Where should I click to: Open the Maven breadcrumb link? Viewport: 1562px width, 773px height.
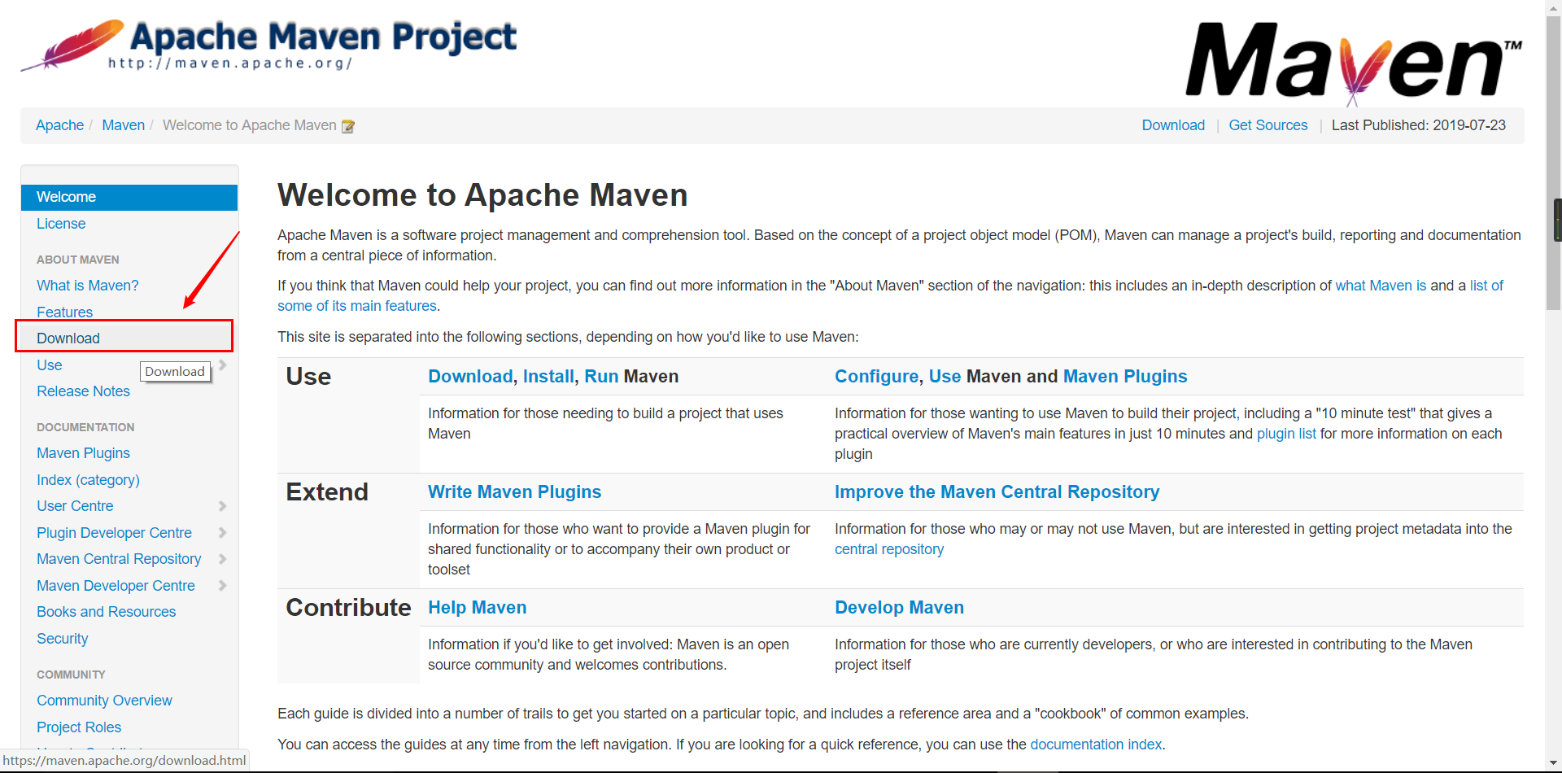[123, 125]
